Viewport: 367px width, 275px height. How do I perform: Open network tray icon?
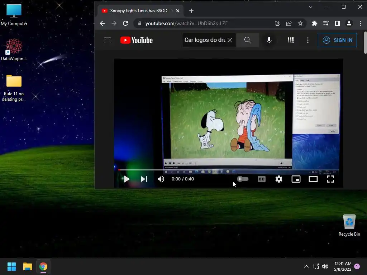coord(316,266)
